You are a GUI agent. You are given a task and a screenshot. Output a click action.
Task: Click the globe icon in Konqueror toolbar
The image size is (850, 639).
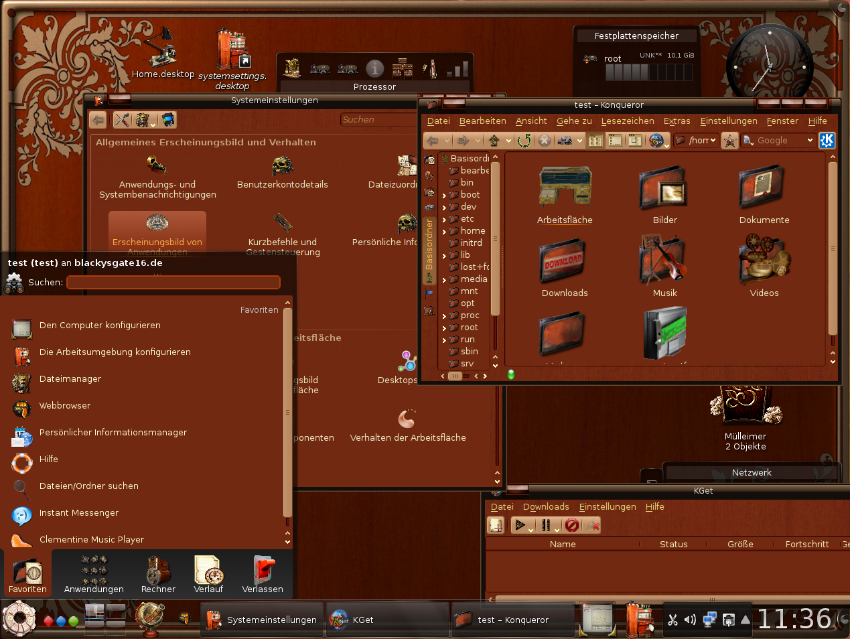point(656,140)
